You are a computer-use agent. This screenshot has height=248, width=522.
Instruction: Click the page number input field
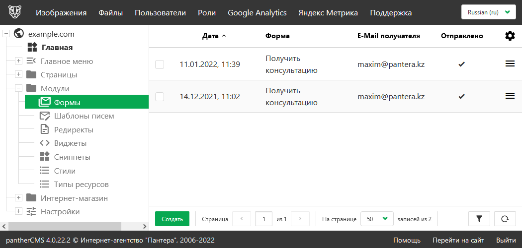pos(263,219)
